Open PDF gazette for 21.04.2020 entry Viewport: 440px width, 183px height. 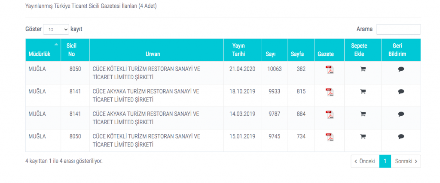click(330, 69)
